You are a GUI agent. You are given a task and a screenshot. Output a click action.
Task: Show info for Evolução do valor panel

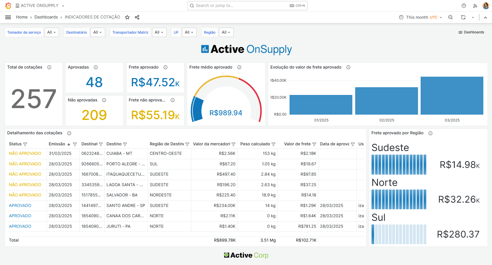tap(348, 67)
